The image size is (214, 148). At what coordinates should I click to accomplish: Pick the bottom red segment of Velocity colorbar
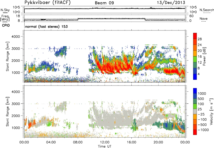[195, 132]
